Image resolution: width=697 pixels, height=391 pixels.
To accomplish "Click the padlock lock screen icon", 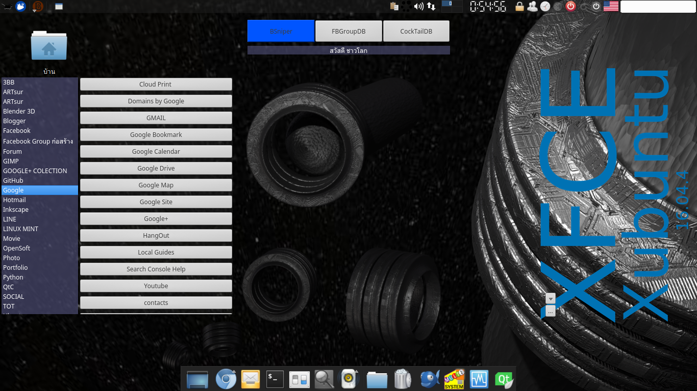I will point(519,7).
